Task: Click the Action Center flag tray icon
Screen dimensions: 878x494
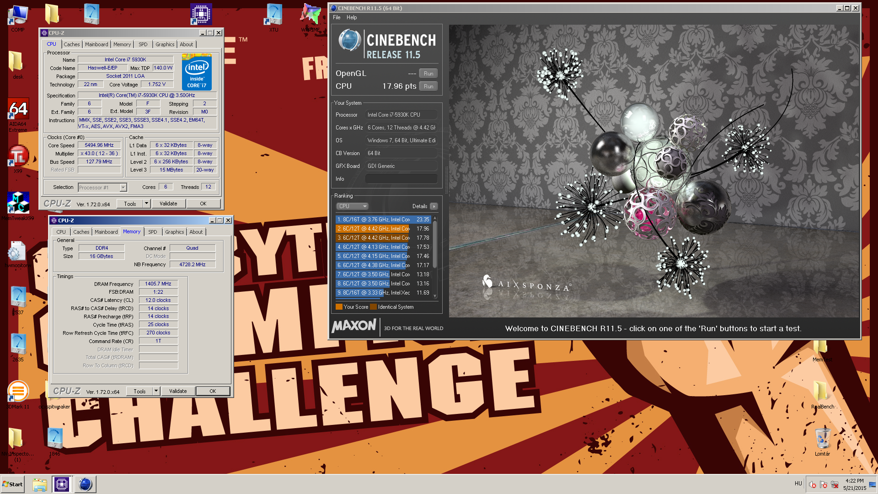Action: [x=824, y=484]
